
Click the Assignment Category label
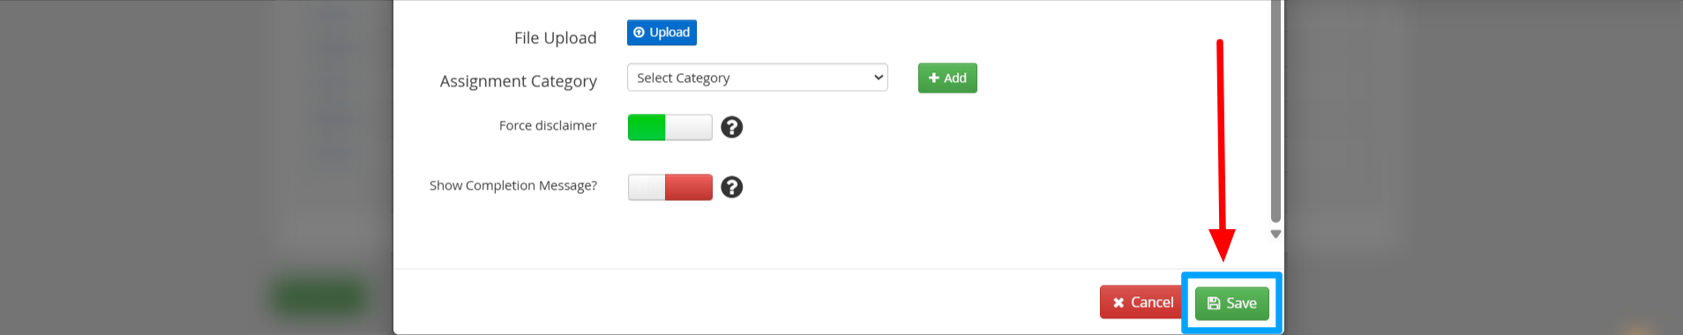click(x=519, y=81)
